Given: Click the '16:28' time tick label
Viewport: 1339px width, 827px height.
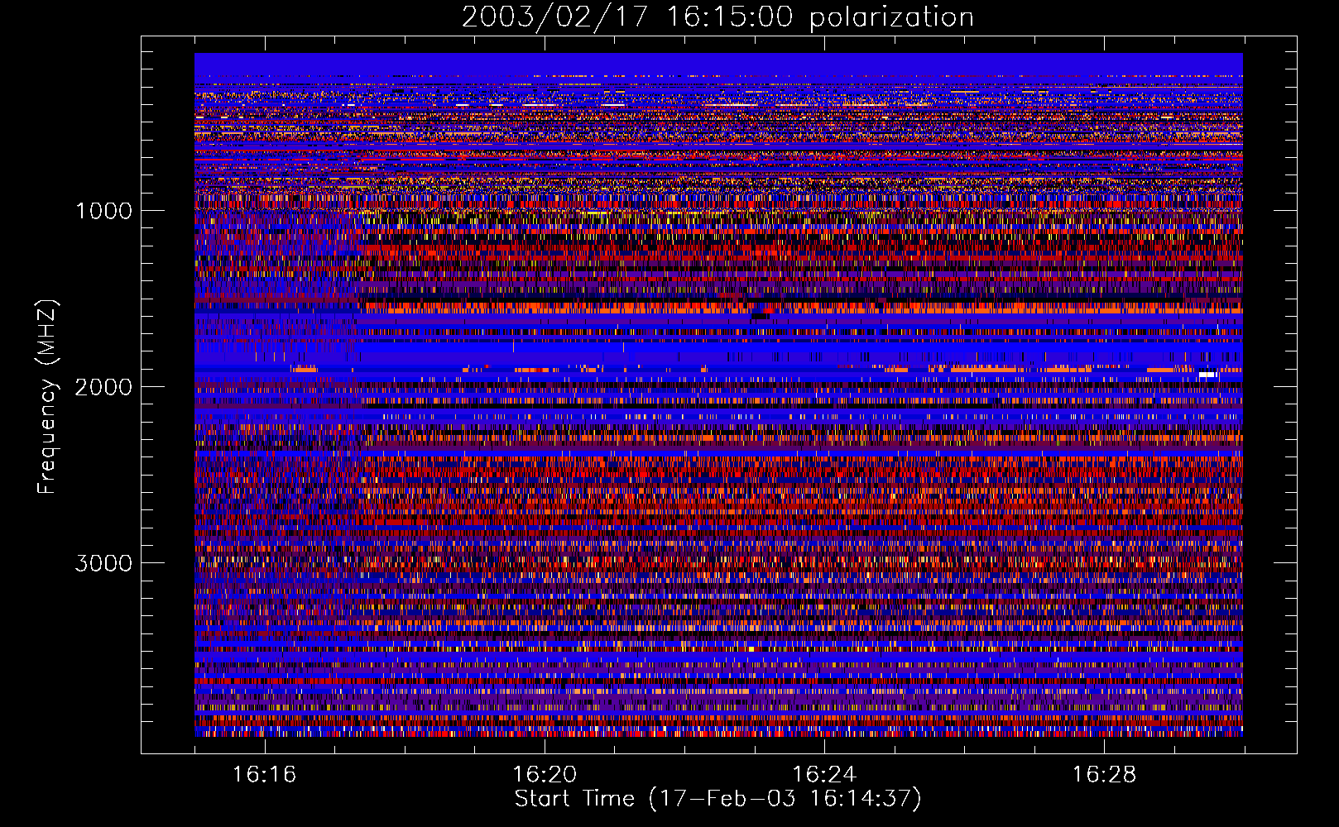Looking at the screenshot, I should (1105, 775).
